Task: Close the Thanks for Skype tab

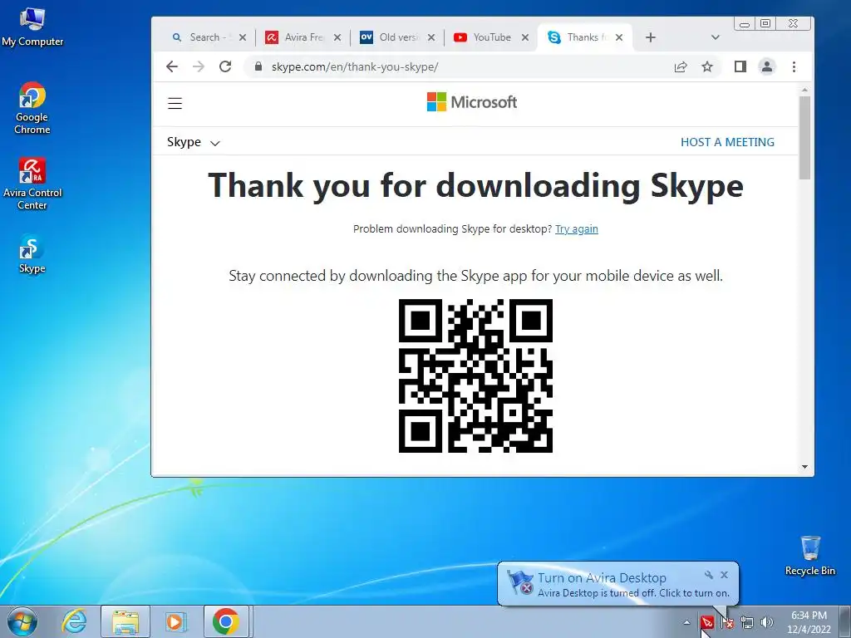Action: 619,37
